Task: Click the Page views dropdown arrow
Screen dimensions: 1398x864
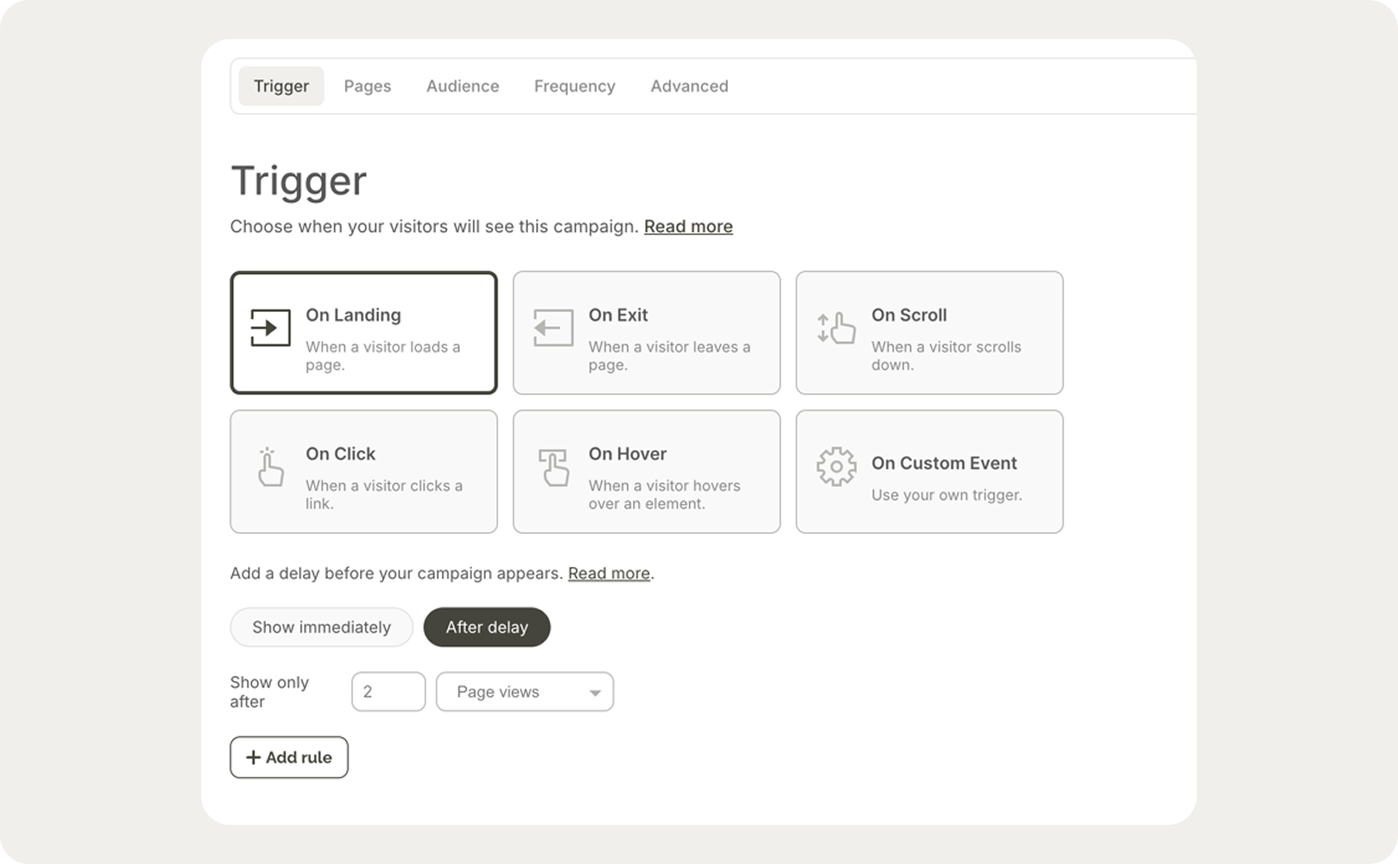Action: [x=595, y=692]
